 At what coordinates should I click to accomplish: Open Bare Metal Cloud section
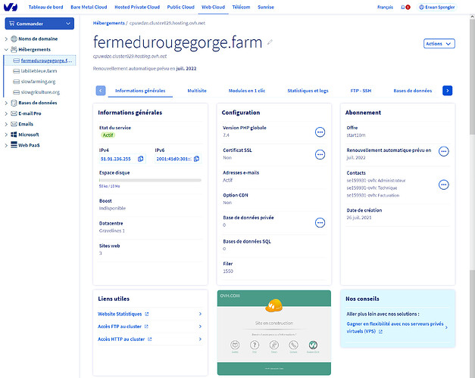coord(89,7)
